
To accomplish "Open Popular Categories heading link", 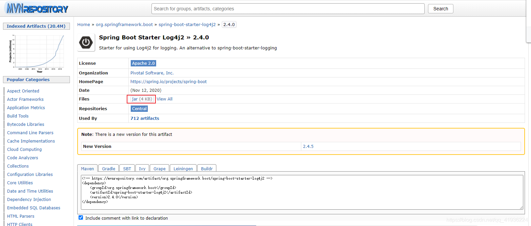I will tap(28, 79).
